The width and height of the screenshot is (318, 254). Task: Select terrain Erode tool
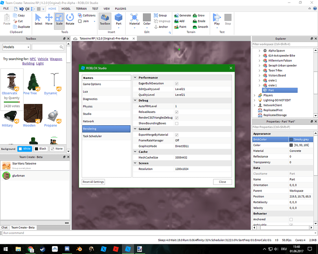(199, 21)
